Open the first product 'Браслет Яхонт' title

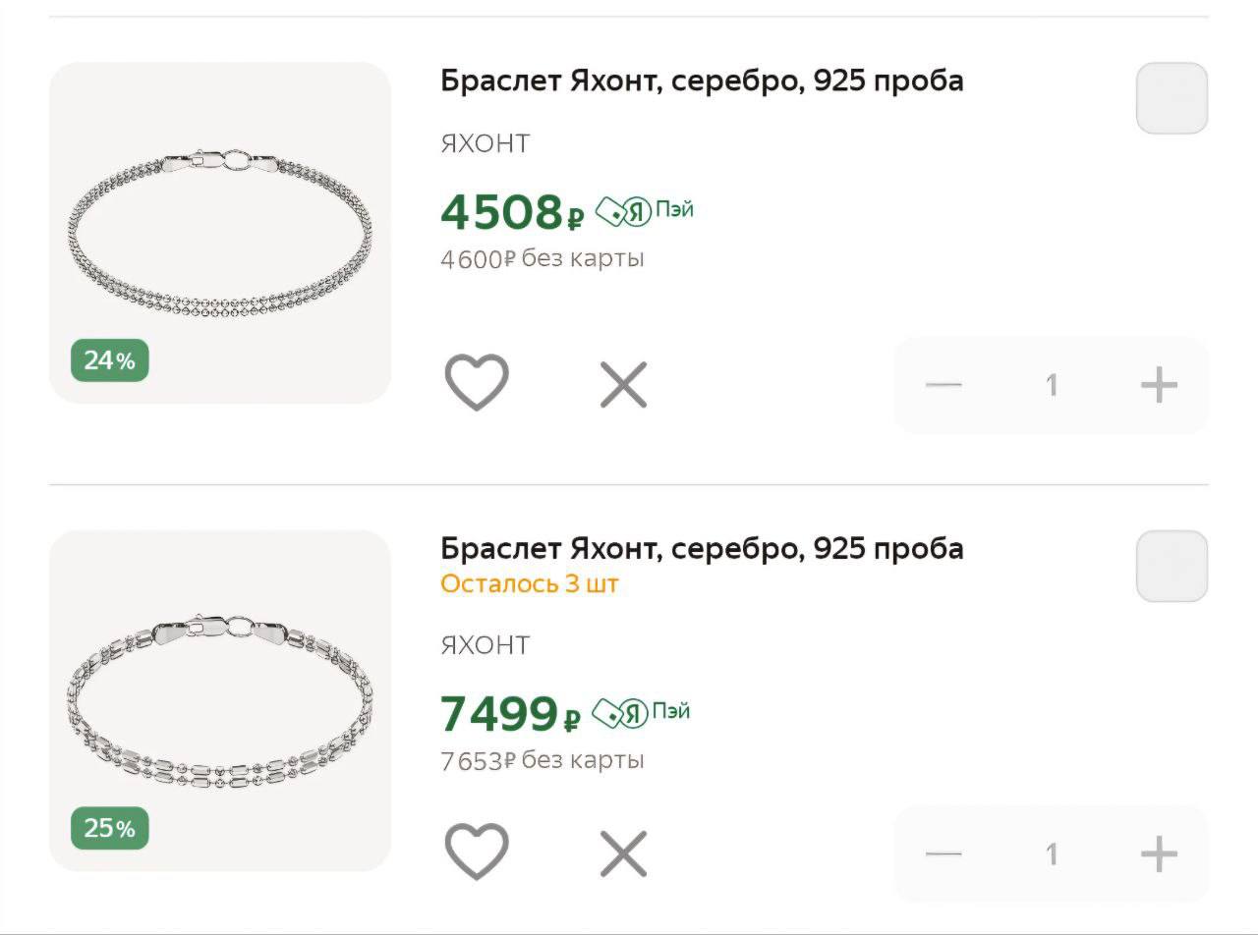click(701, 81)
